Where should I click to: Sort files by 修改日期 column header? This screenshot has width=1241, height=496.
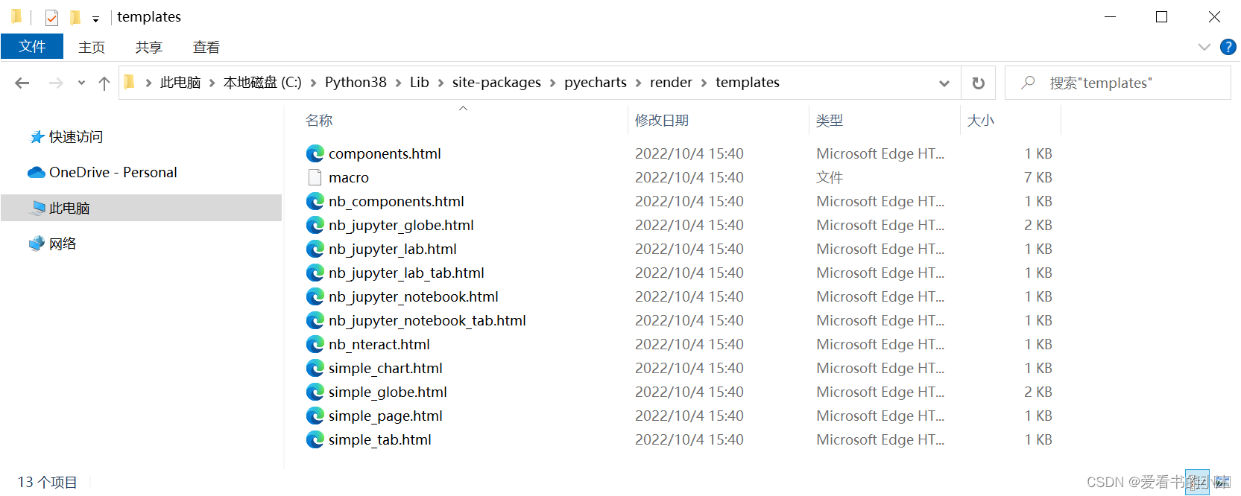click(x=662, y=121)
